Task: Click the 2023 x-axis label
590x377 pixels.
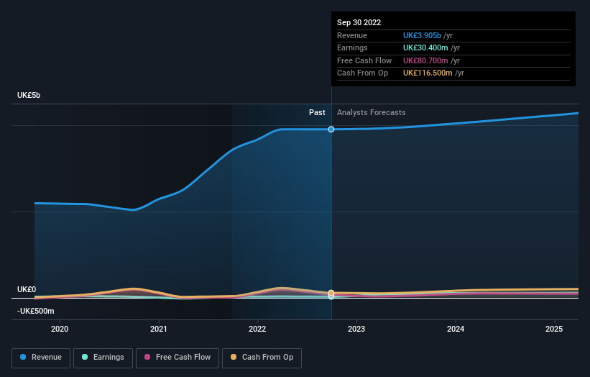Action: (356, 329)
